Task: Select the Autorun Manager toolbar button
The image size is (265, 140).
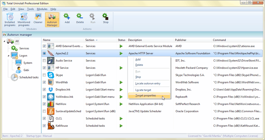Action: point(52,20)
